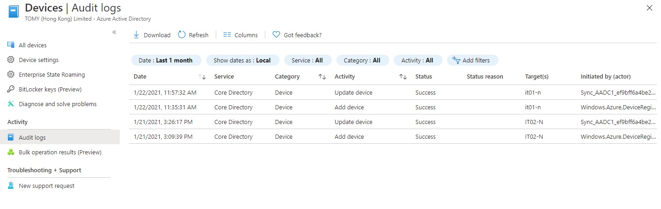This screenshot has width=661, height=209.
Task: Click the Download button
Action: [x=152, y=35]
